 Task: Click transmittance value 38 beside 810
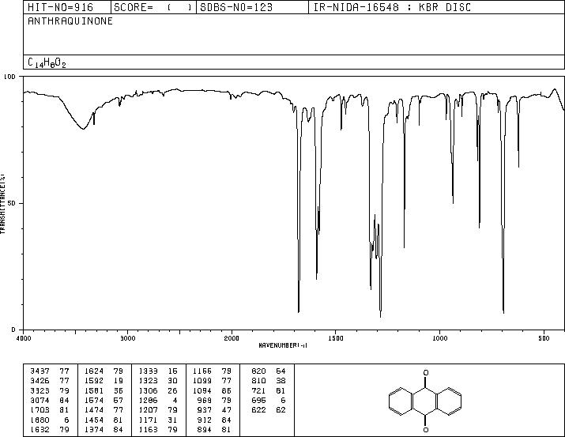tap(281, 381)
